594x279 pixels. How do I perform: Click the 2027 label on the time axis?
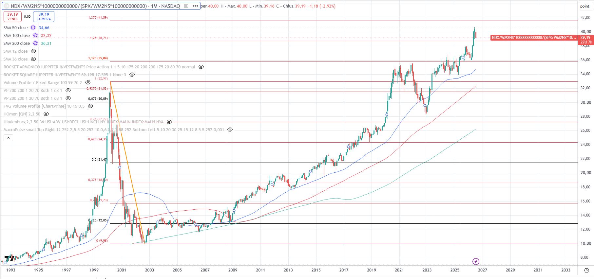483,270
